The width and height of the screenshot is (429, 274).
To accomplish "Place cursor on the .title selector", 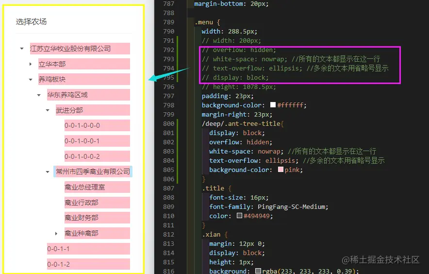I will click(x=213, y=188).
